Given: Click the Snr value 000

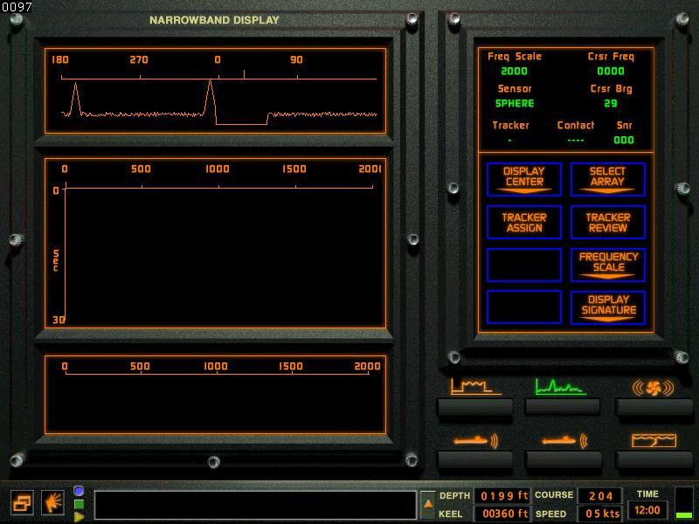Looking at the screenshot, I should (624, 140).
